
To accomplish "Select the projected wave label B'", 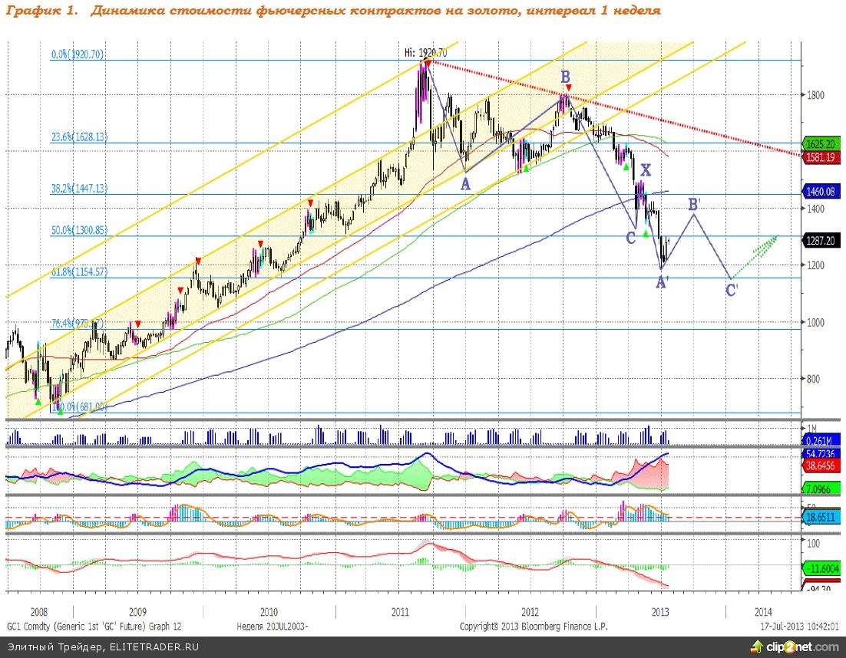I will point(693,204).
